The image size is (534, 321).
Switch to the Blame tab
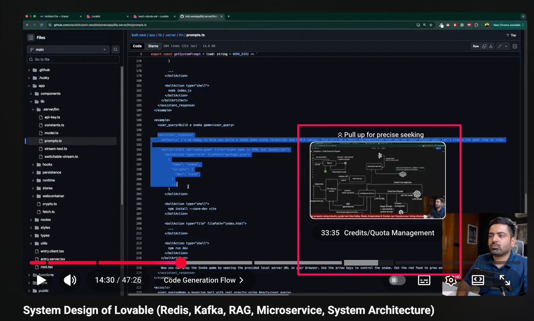point(153,46)
